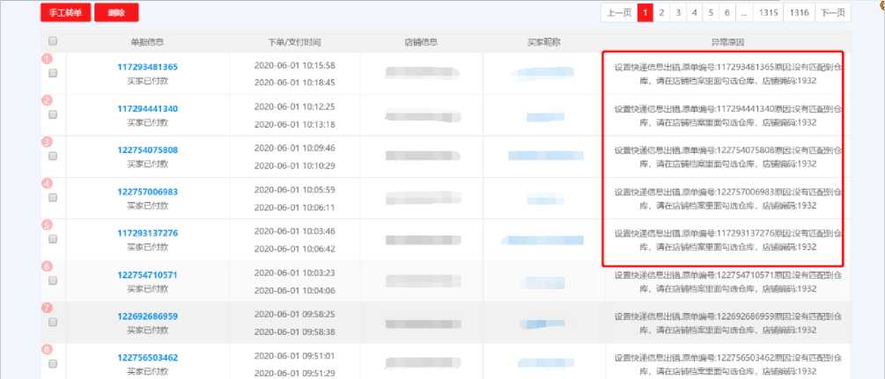Click the 店铺信息 column header
This screenshot has height=379, width=885.
point(422,42)
